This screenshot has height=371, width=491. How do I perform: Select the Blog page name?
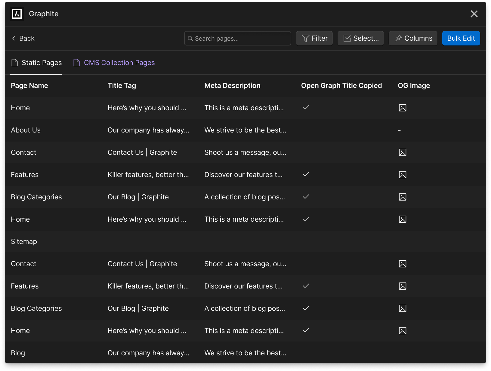(18, 353)
